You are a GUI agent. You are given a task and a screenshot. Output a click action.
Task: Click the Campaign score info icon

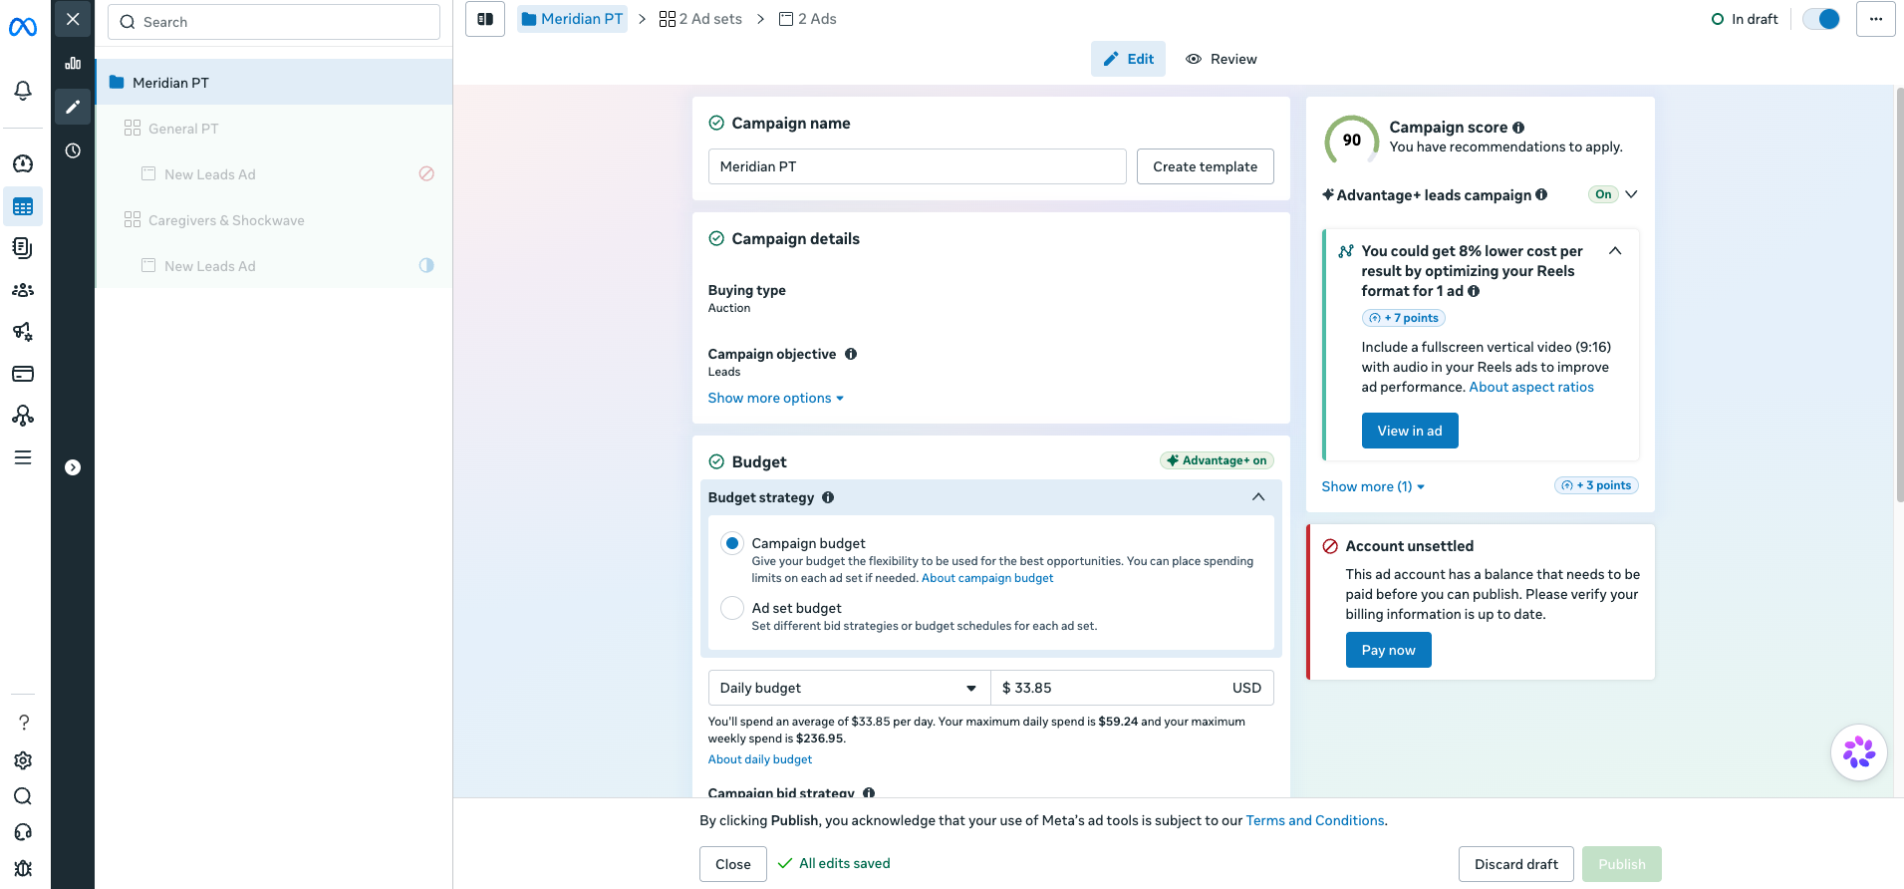1518,128
